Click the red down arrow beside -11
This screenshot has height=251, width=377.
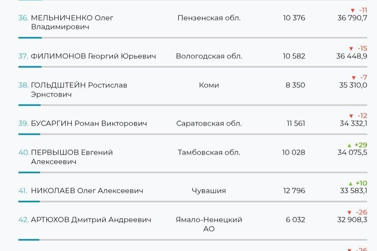click(352, 11)
